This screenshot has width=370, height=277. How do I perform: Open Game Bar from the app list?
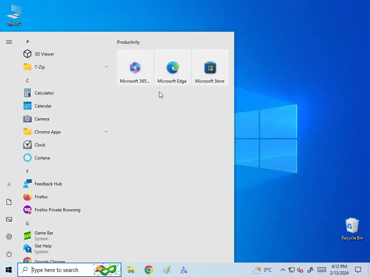(x=66, y=236)
